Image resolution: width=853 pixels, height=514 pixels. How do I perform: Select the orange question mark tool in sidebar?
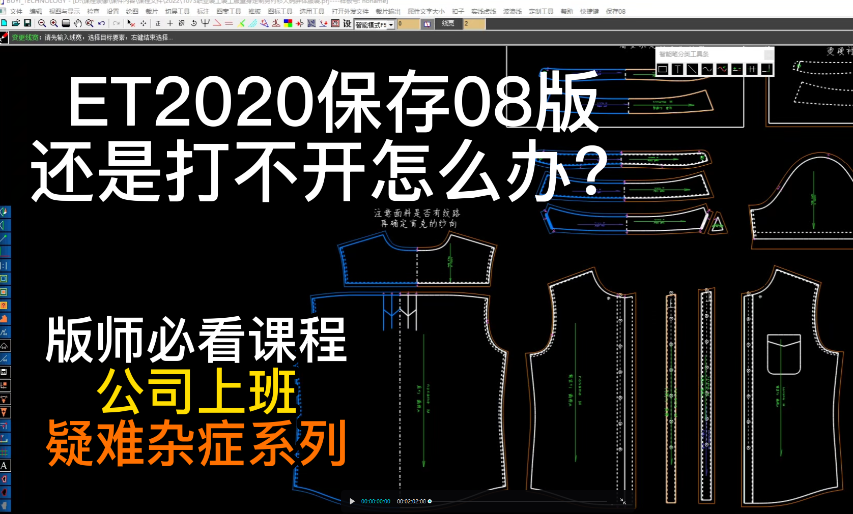tap(4, 306)
